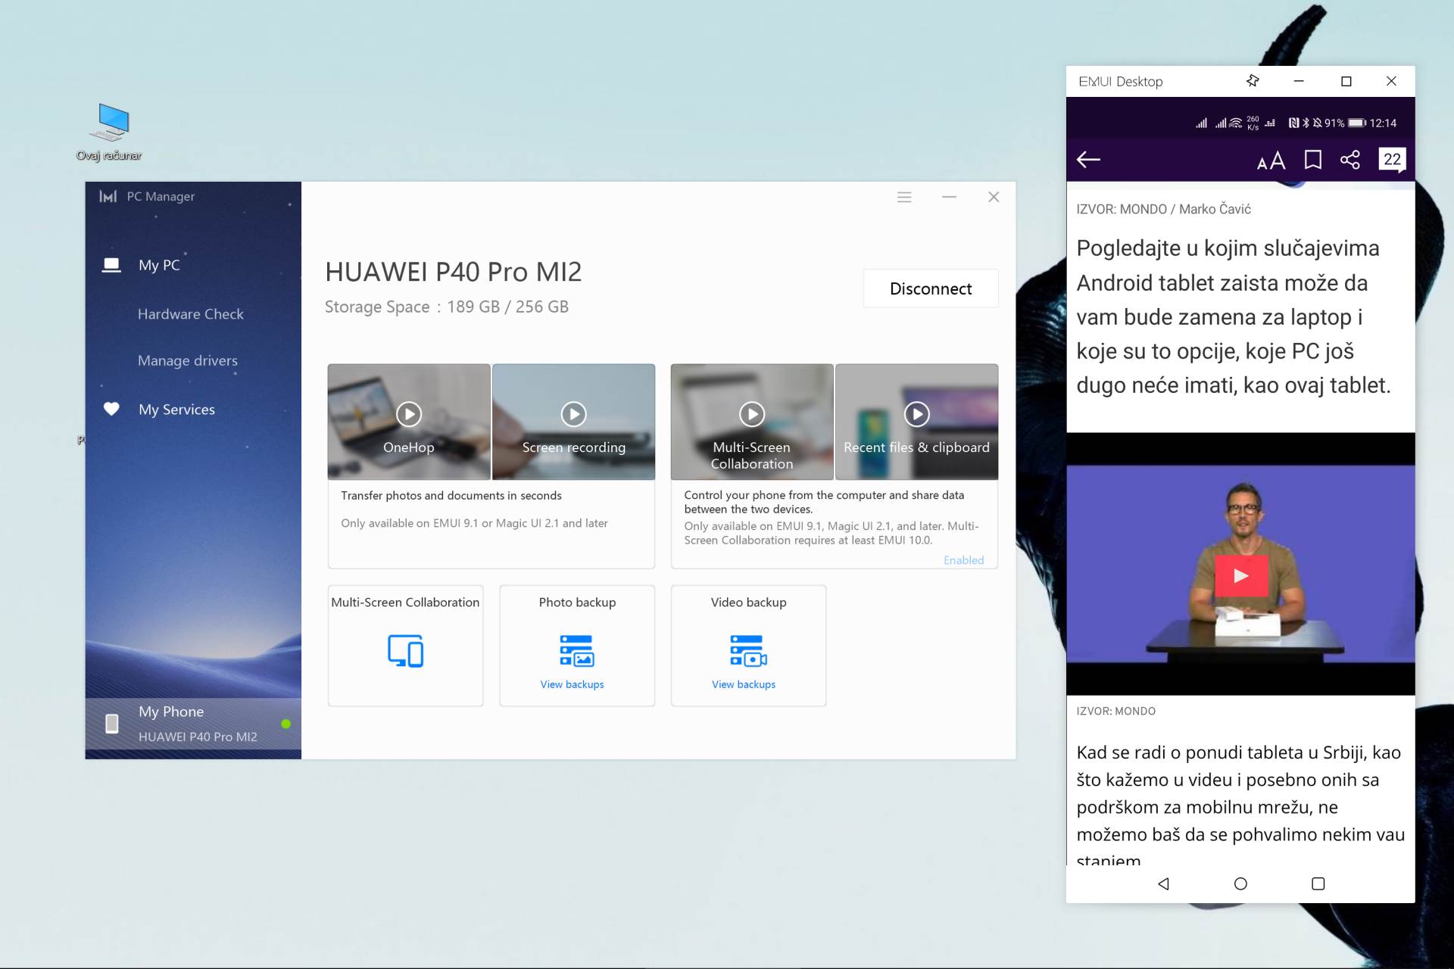
Task: Click the Multi-Screen Collaboration device icon
Action: tap(405, 650)
